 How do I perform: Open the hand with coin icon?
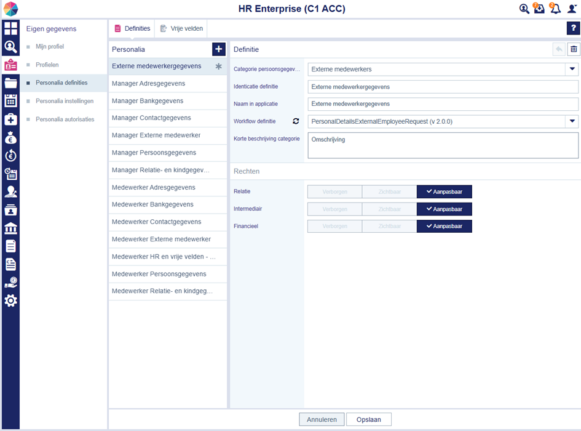pyautogui.click(x=10, y=283)
